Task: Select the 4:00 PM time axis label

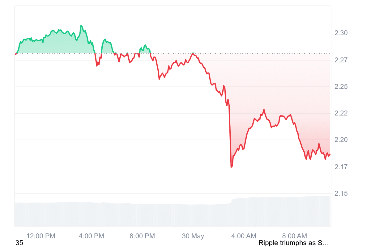Action: (92, 236)
